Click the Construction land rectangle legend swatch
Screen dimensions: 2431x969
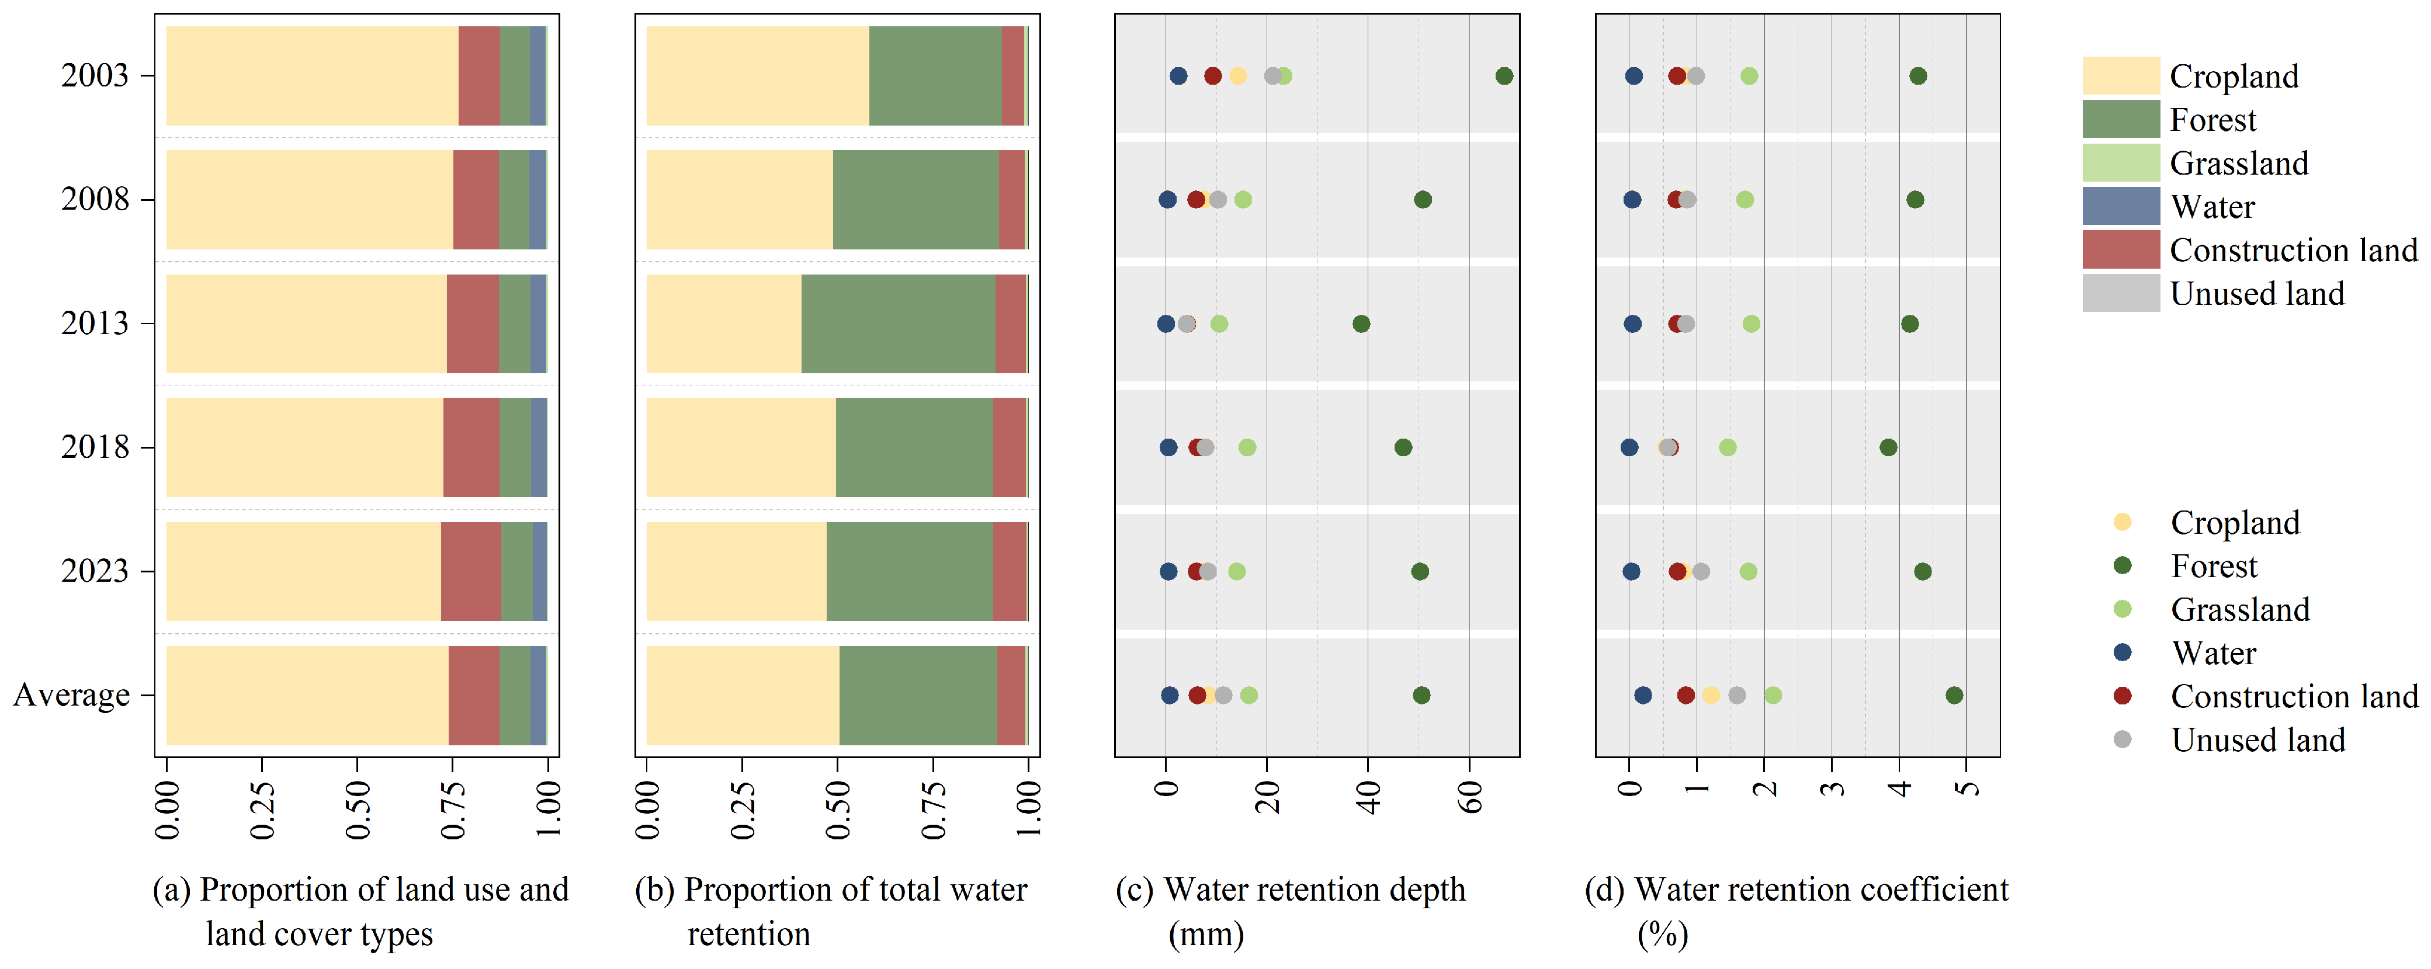[x=2121, y=249]
